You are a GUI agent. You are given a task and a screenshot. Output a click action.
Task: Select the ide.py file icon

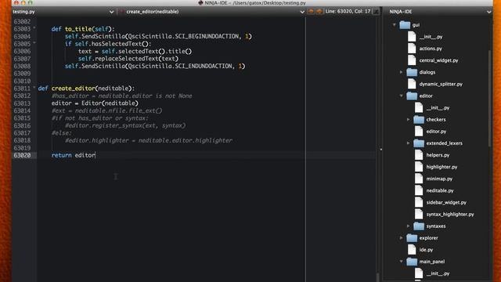[x=412, y=249]
